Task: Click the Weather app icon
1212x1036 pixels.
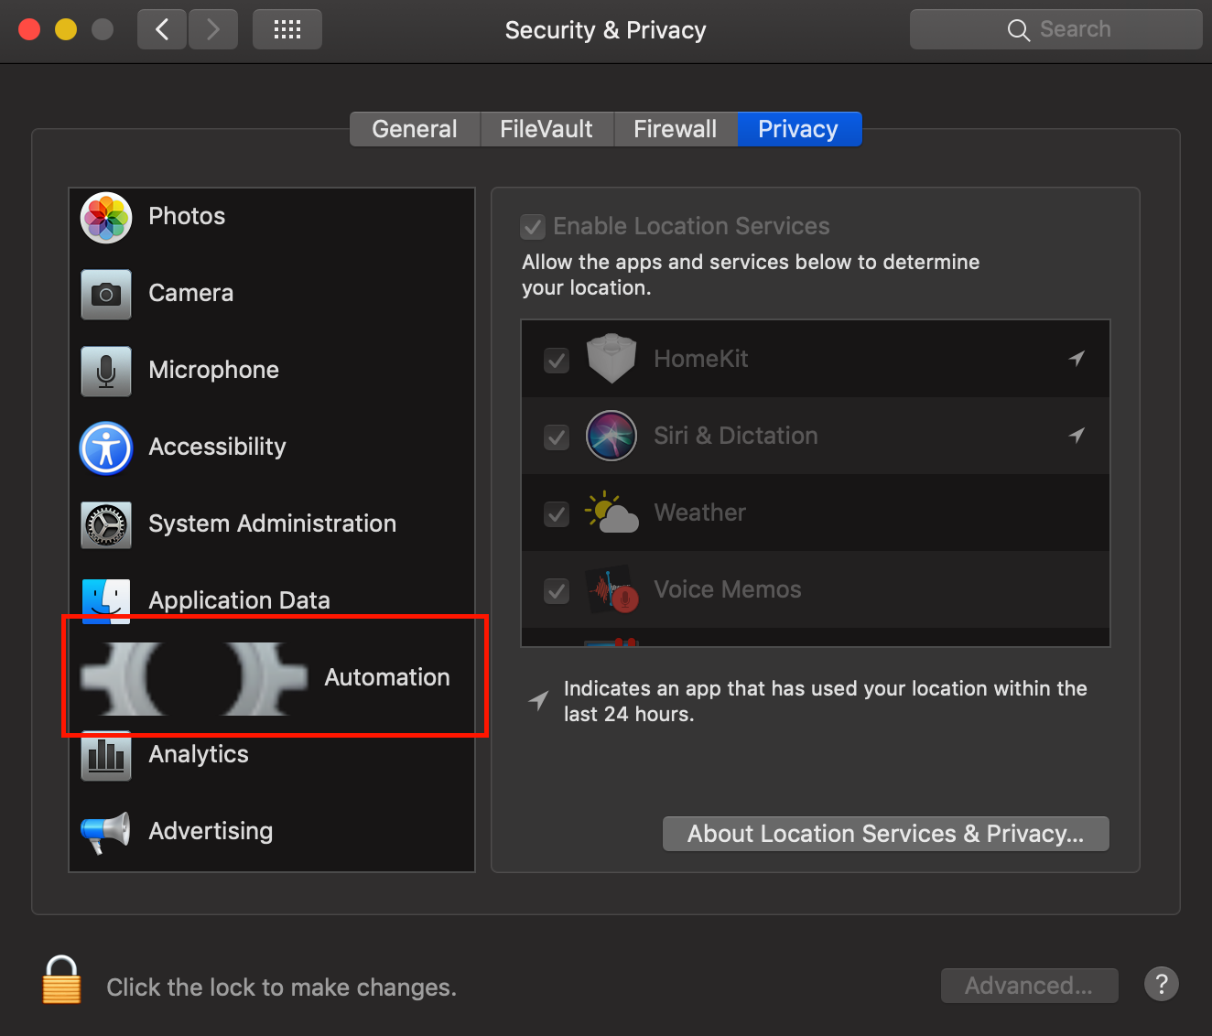Action: [611, 513]
